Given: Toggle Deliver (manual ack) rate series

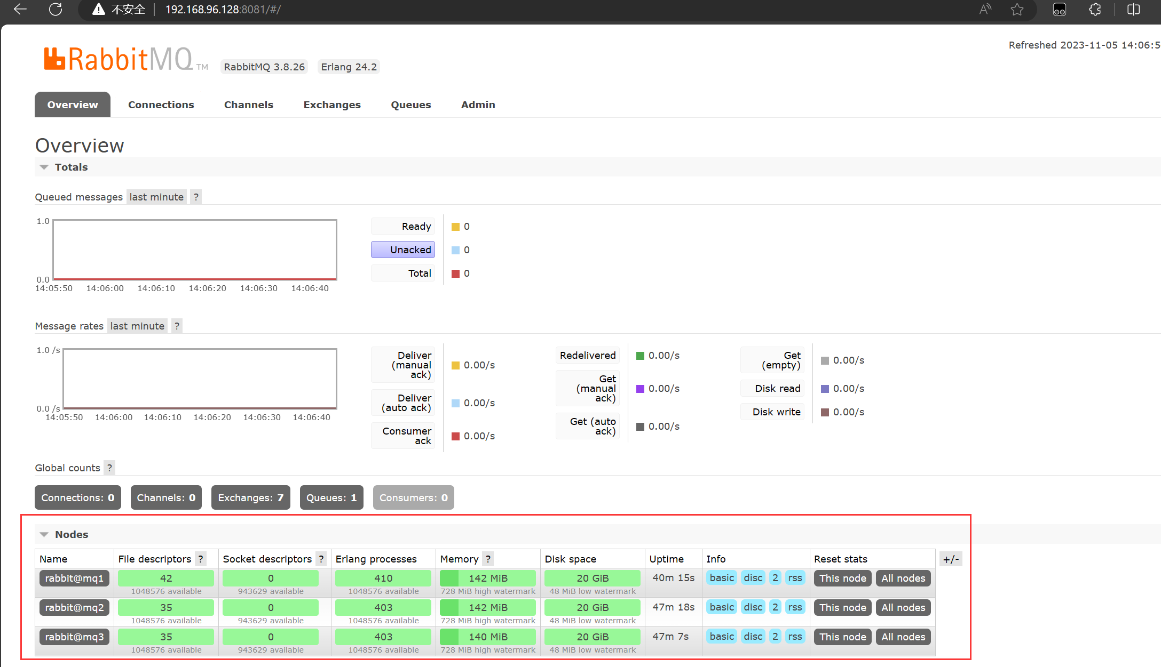Looking at the screenshot, I should point(403,365).
